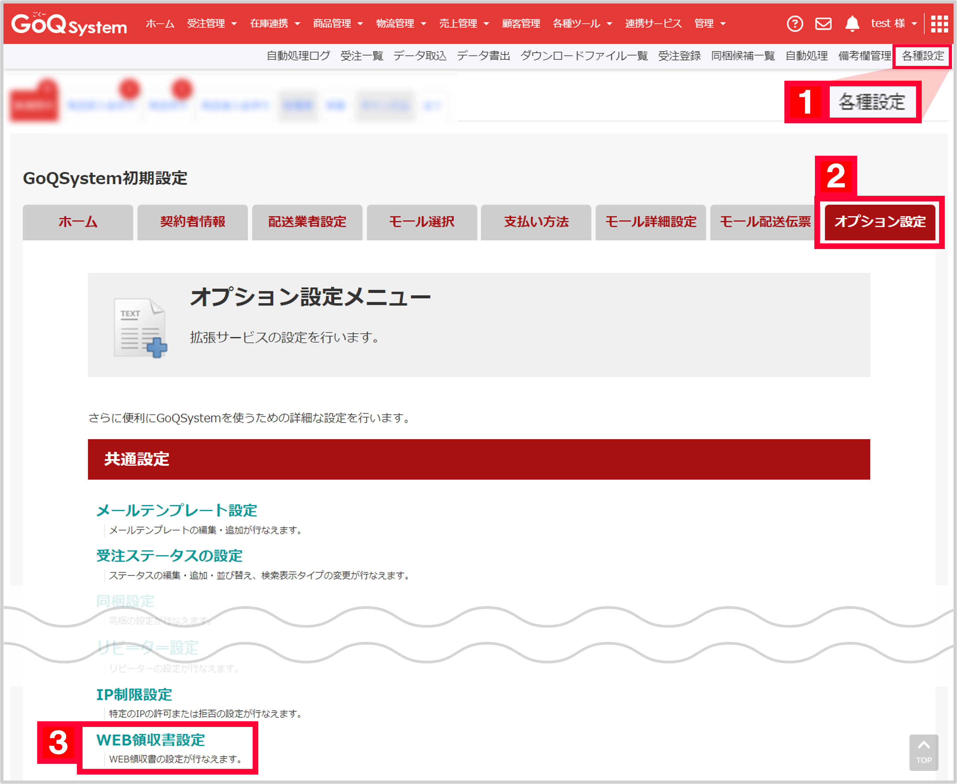Viewport: 957px width, 784px height.
Task: Open 備考欄管理 submenu item
Action: (x=864, y=56)
